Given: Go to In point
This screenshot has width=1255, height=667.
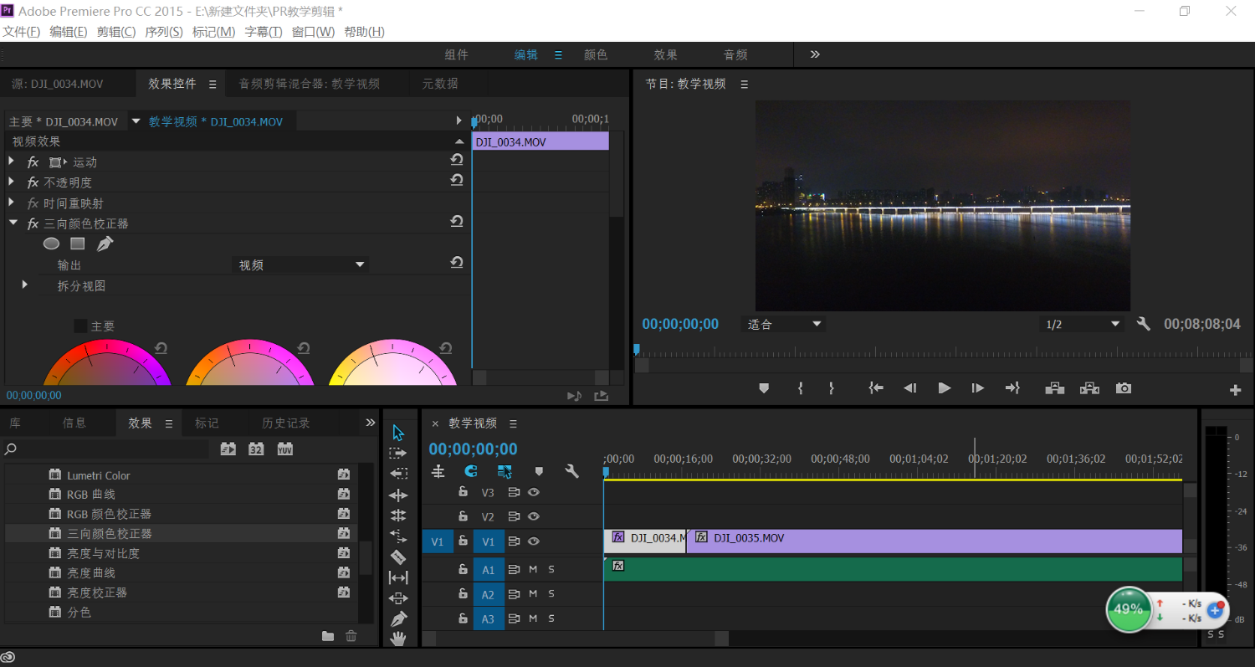Looking at the screenshot, I should tap(876, 388).
